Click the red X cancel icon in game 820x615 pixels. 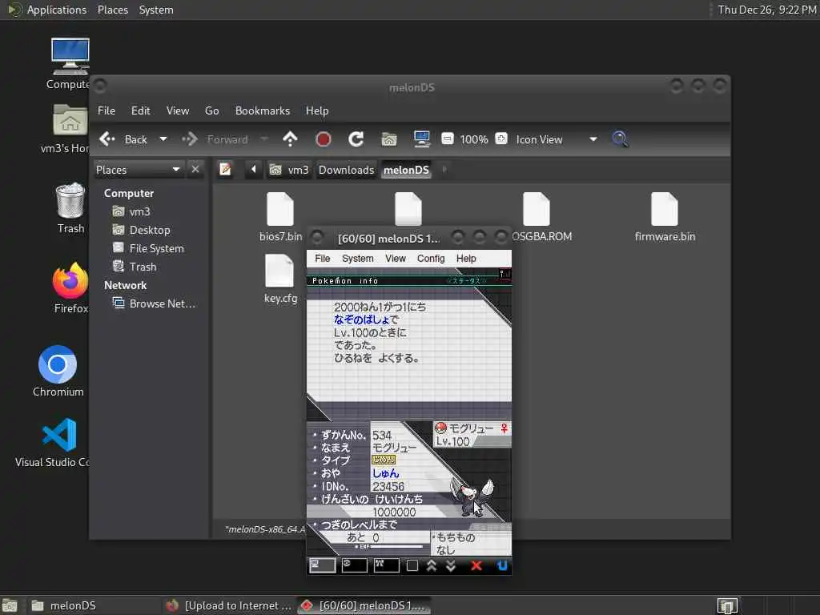click(476, 566)
